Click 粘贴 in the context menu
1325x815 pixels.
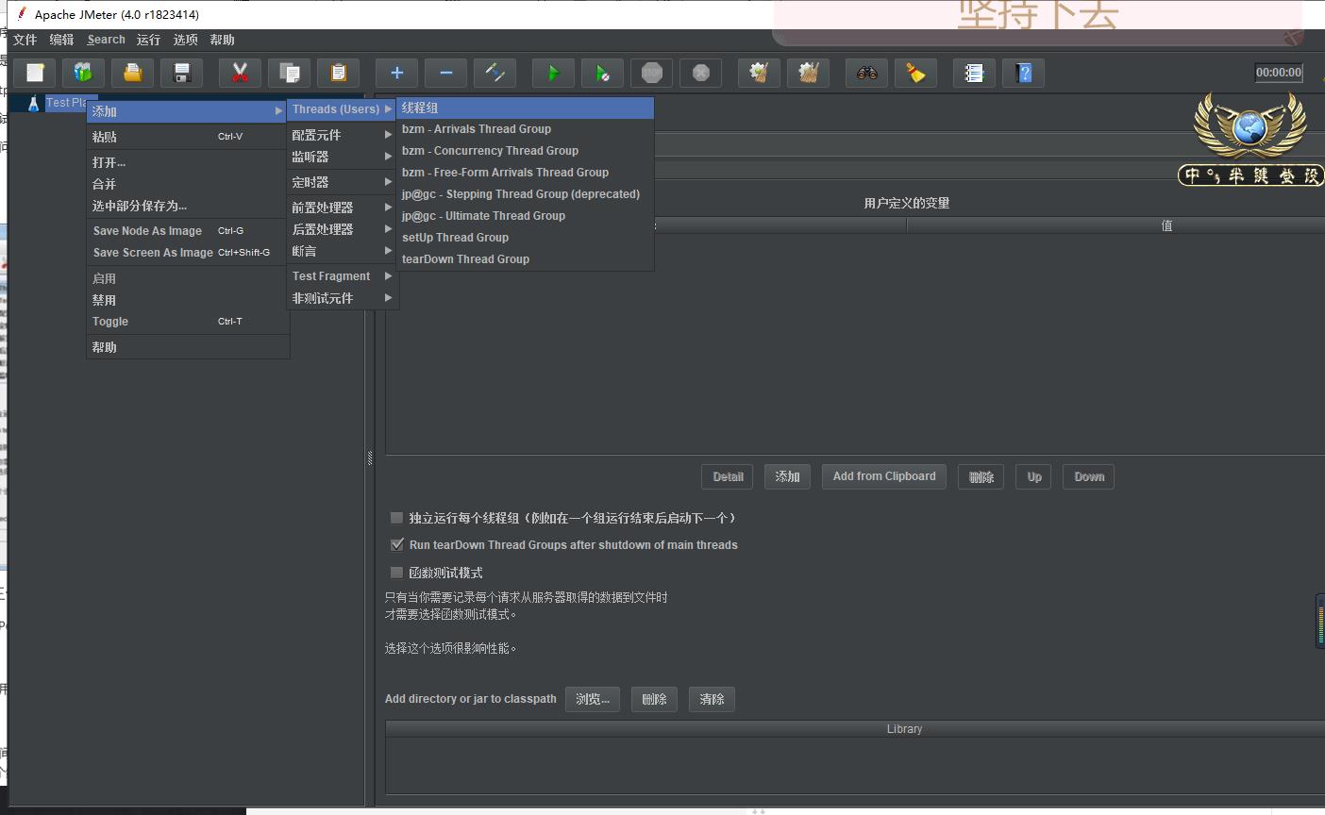pos(187,137)
